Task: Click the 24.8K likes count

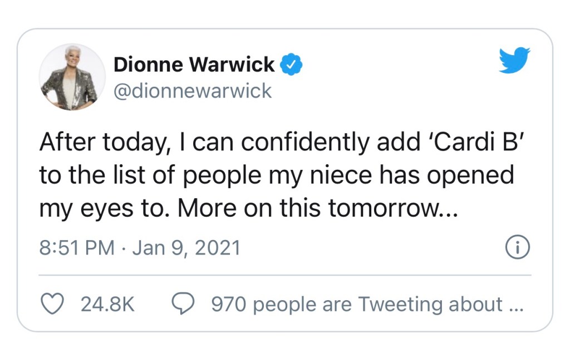Action: [x=107, y=305]
